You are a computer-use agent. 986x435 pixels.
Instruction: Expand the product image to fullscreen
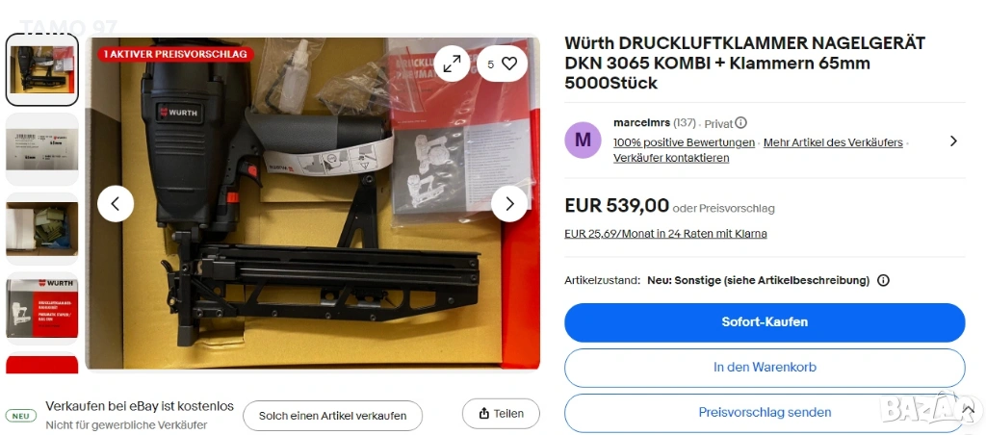point(452,64)
